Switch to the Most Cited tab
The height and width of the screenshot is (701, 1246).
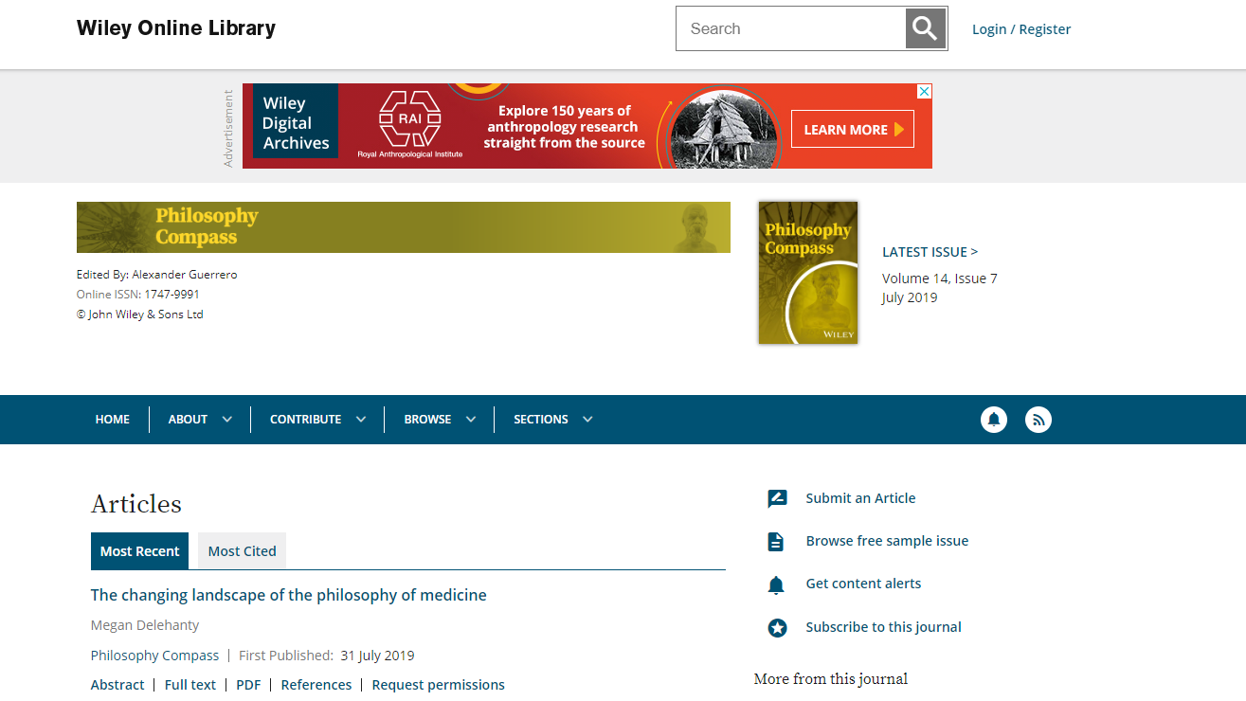pyautogui.click(x=242, y=551)
